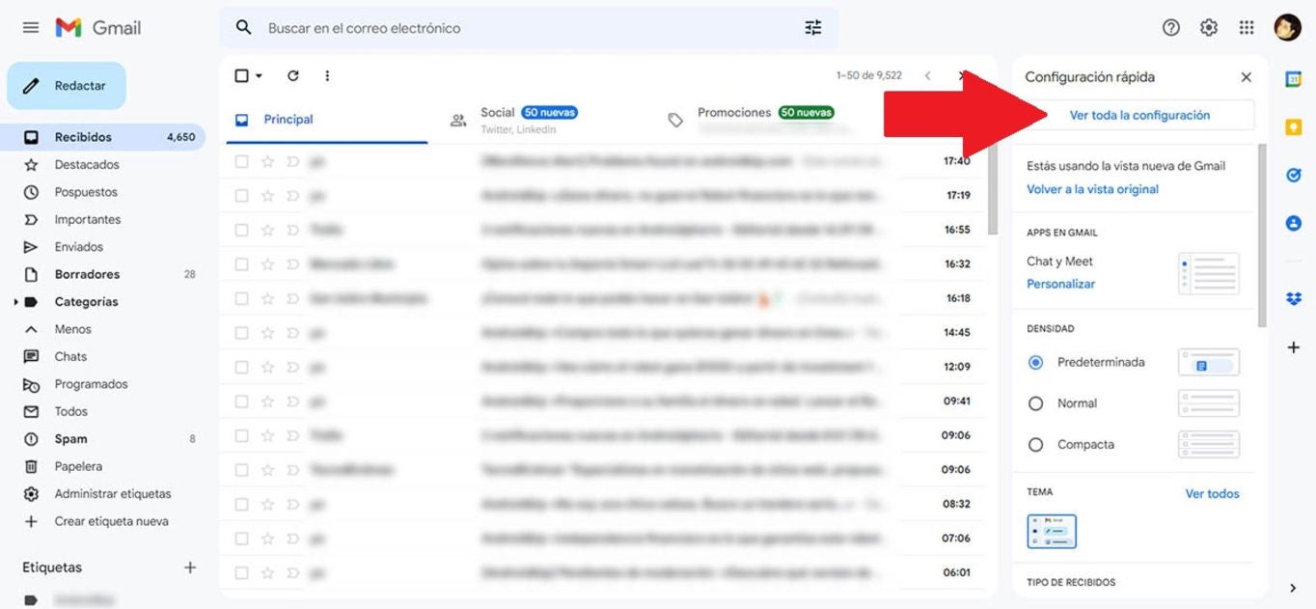
Task: Open the Google apps grid
Action: coord(1246,27)
